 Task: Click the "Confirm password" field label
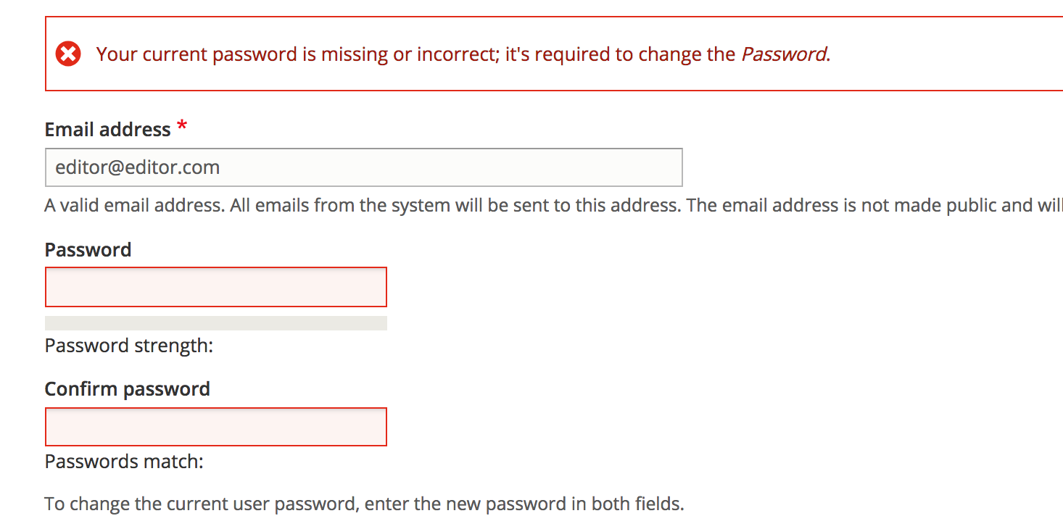128,389
